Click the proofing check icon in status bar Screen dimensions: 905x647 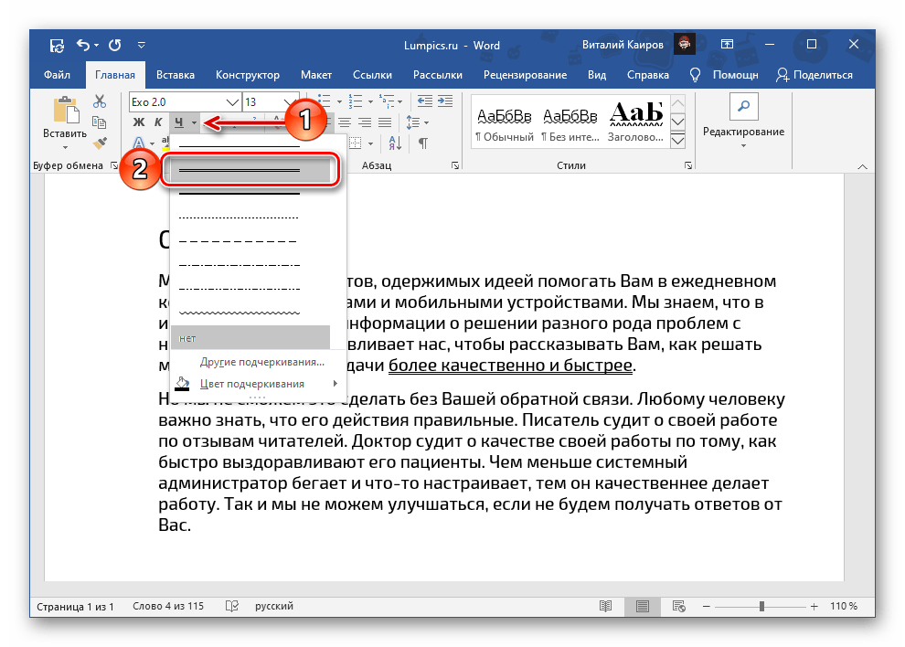[232, 606]
